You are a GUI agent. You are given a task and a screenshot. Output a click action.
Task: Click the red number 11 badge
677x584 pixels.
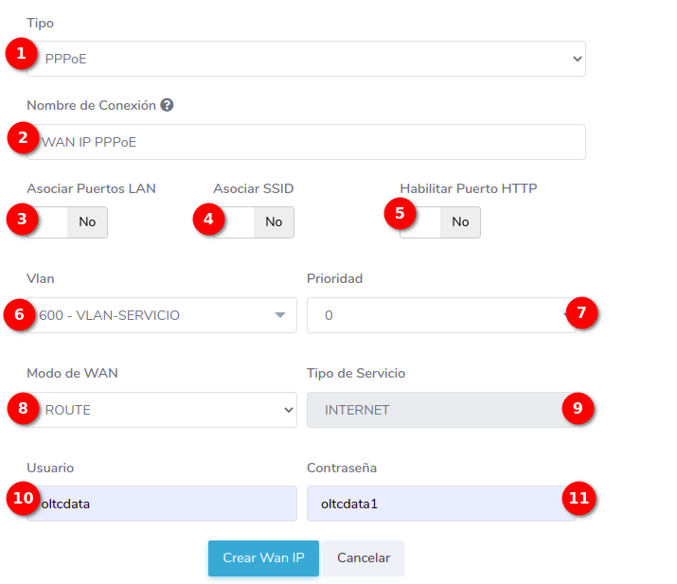pos(579,498)
